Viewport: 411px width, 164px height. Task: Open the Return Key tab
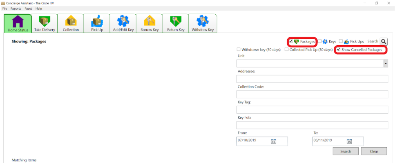pyautogui.click(x=176, y=23)
